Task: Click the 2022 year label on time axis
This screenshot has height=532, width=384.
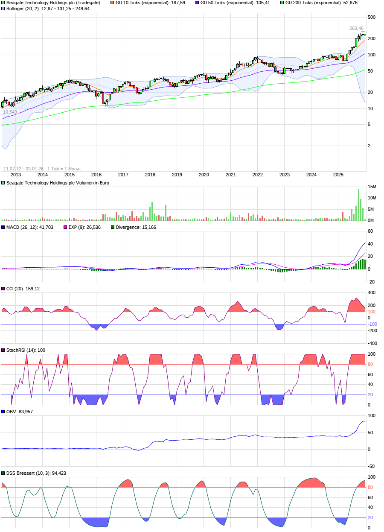Action: 257,175
